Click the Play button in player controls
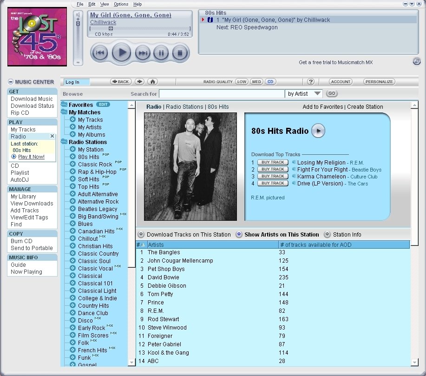The width and height of the screenshot is (426, 376). click(122, 53)
